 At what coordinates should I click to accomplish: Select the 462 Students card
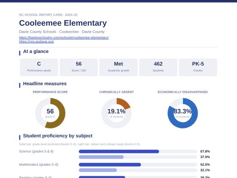coord(158,67)
